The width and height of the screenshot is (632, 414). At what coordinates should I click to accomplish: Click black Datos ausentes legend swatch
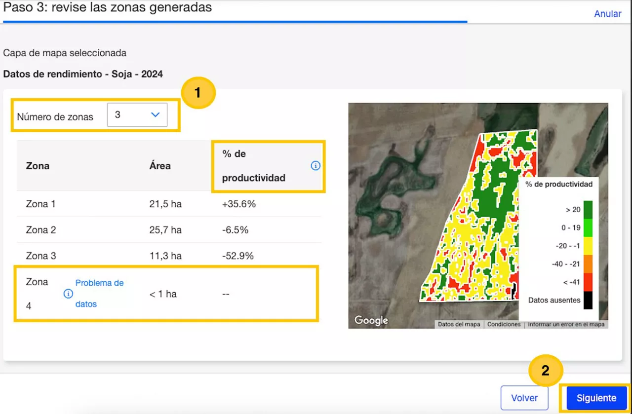(x=588, y=300)
